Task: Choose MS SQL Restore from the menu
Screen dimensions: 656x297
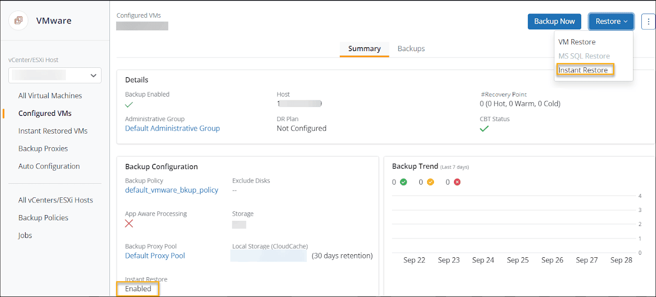Action: click(584, 56)
